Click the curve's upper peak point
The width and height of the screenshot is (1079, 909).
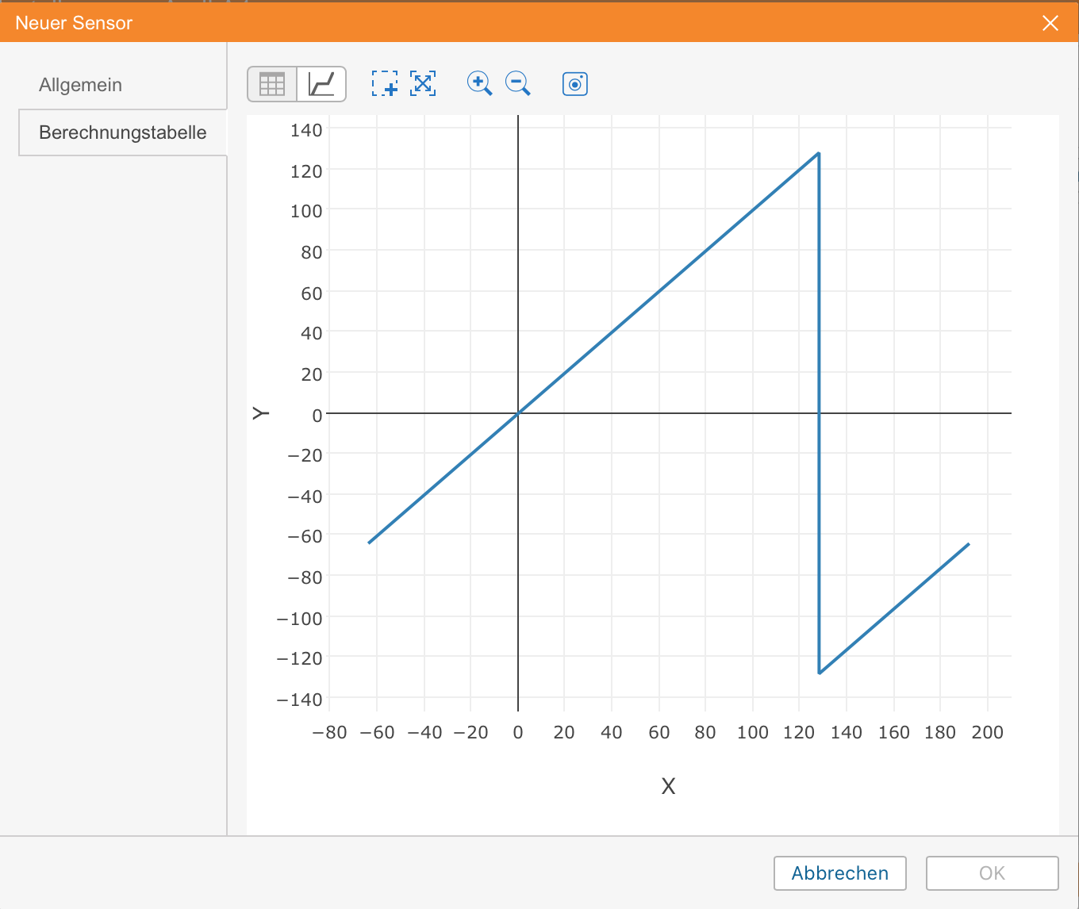(818, 153)
